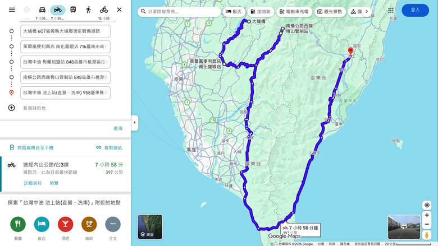This screenshot has height=246, width=438.
Task: Zoom out on the map
Action: pyautogui.click(x=427, y=224)
